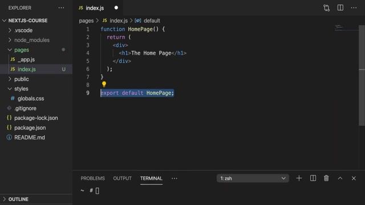Click the lightbulb code action icon
Image resolution: width=365 pixels, height=205 pixels.
(x=104, y=84)
